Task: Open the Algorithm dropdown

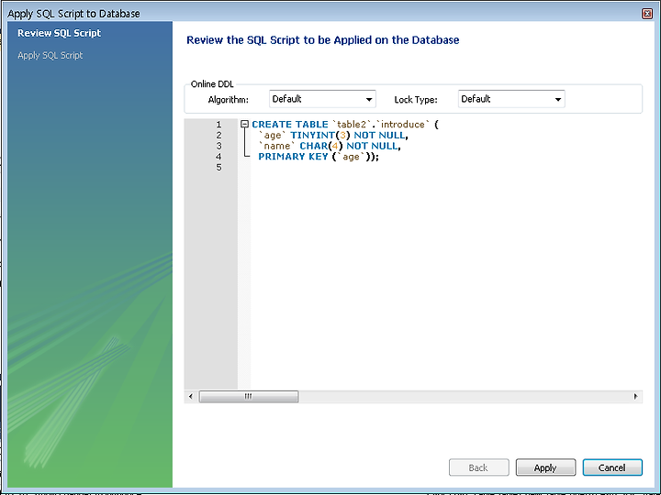Action: (x=322, y=99)
